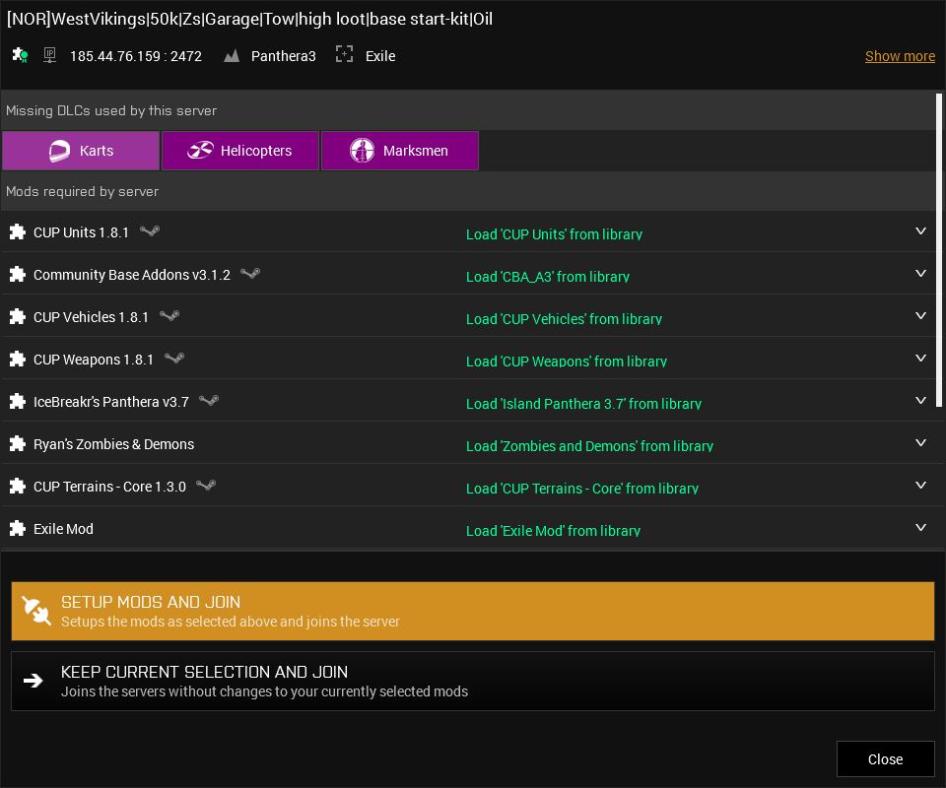Close the server details dialog

885,759
